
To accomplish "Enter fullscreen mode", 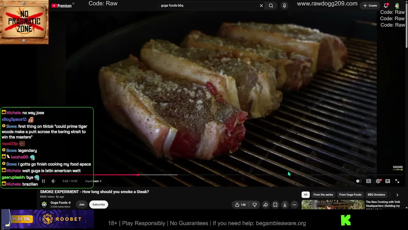I will [x=397, y=181].
